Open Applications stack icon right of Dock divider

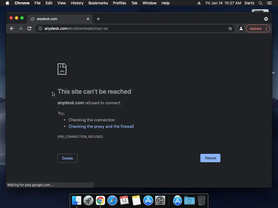click(x=178, y=200)
